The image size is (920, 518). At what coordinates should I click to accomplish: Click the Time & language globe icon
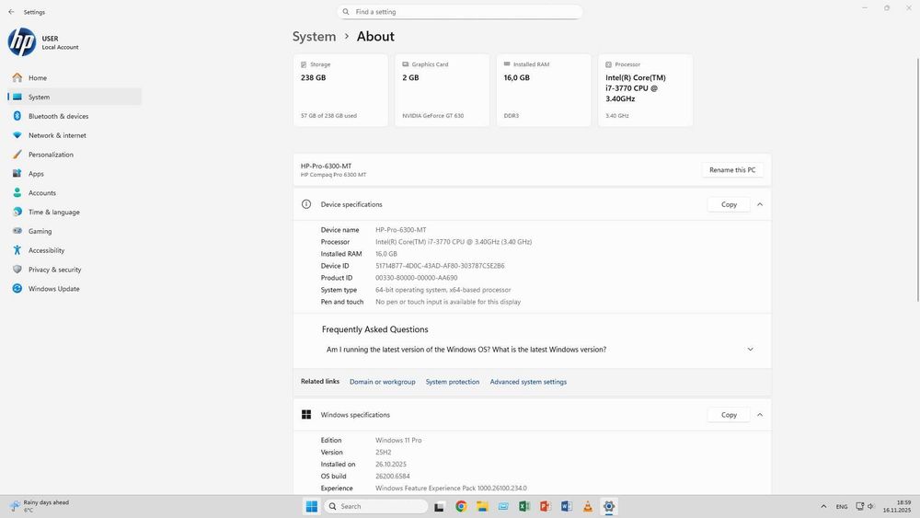coord(17,212)
